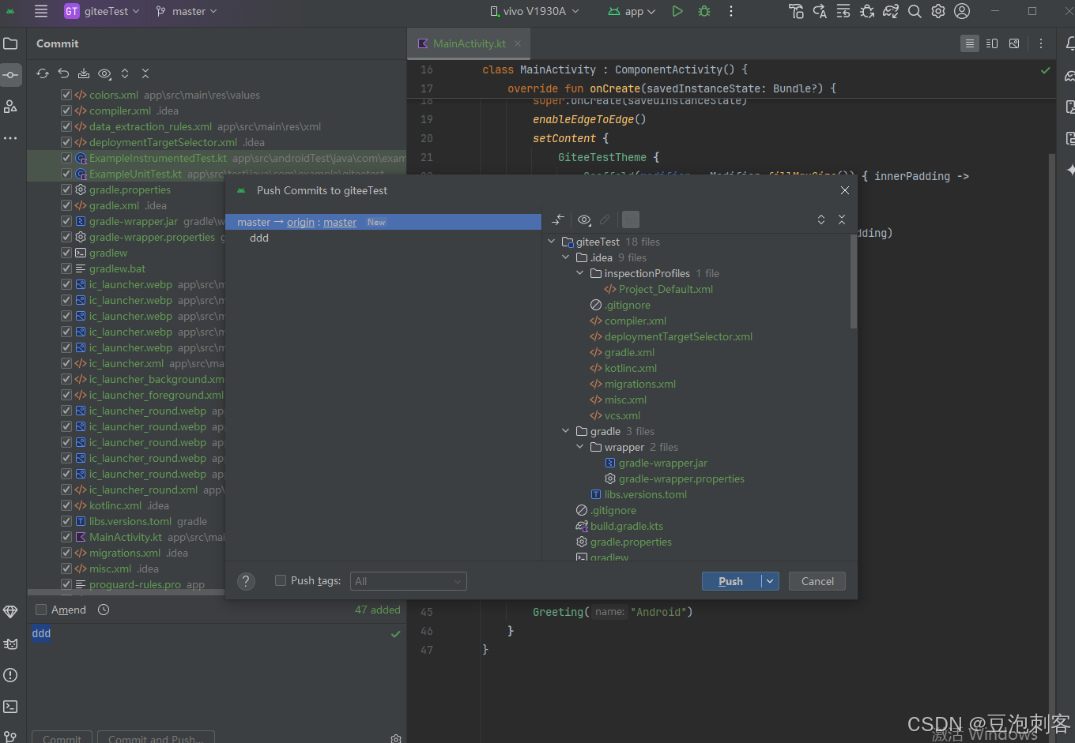Open IDE settings gear icon
The width and height of the screenshot is (1075, 743).
click(x=938, y=11)
